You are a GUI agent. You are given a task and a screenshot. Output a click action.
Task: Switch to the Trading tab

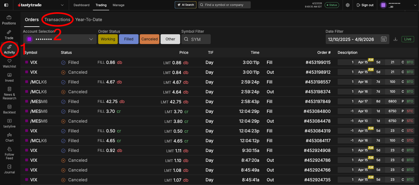tap(101, 5)
